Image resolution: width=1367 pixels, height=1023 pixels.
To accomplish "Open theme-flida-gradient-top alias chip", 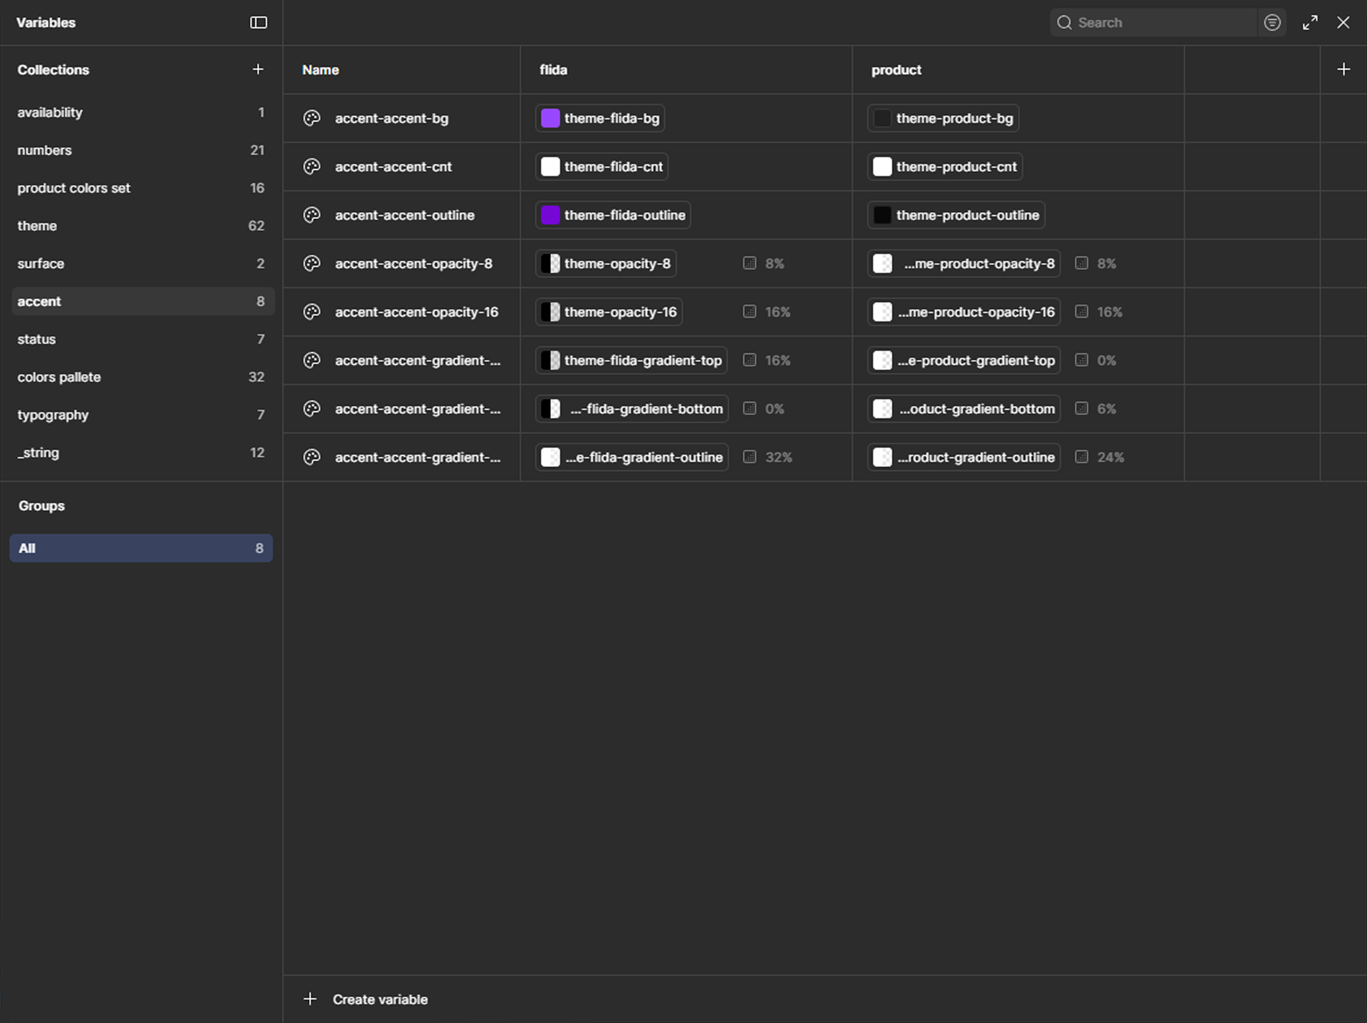I will [x=631, y=360].
